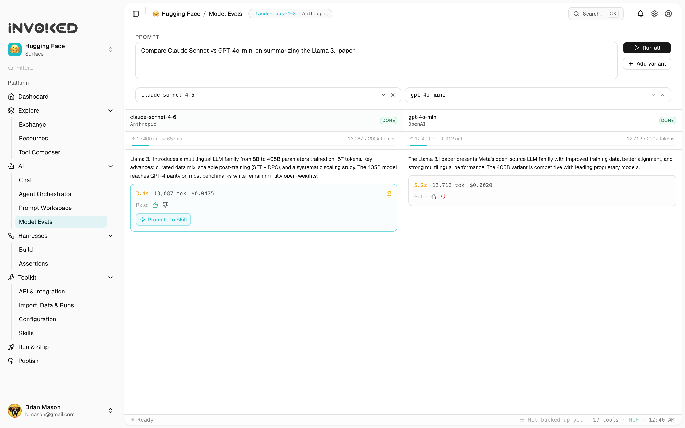The width and height of the screenshot is (685, 428).
Task: Click the Toolkit wrench icon
Action: [x=11, y=277]
